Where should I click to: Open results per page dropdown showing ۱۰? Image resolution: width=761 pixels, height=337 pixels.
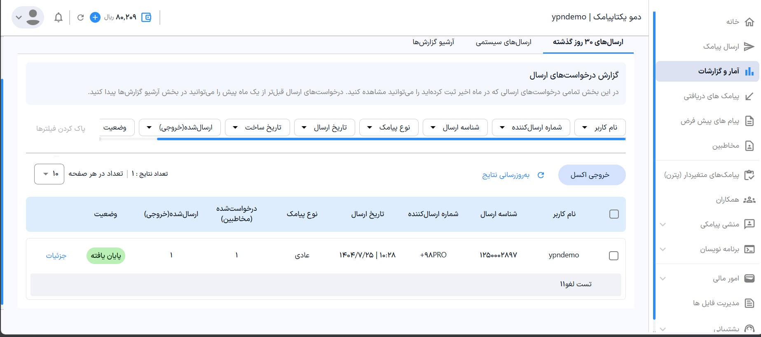point(49,174)
